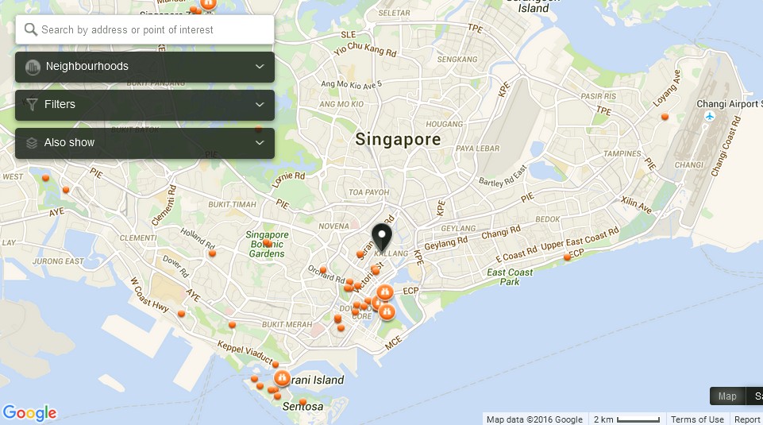This screenshot has height=425, width=763.
Task: Click the Report map error link
Action: click(x=746, y=419)
